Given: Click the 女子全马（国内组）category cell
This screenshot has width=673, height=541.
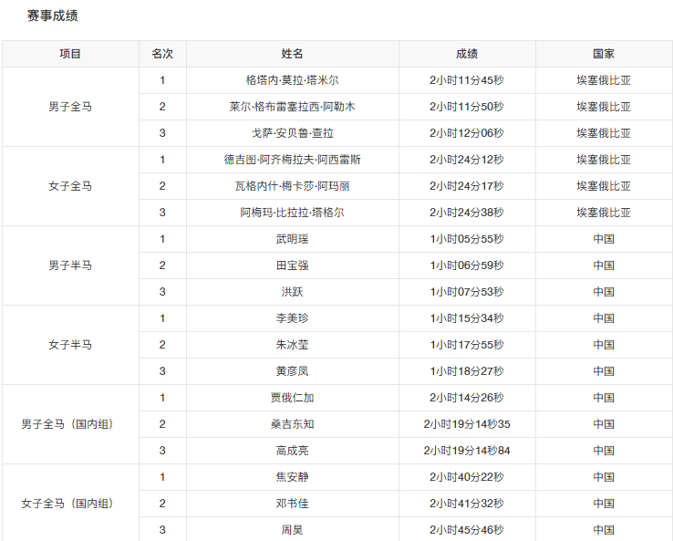Looking at the screenshot, I should click(x=70, y=504).
